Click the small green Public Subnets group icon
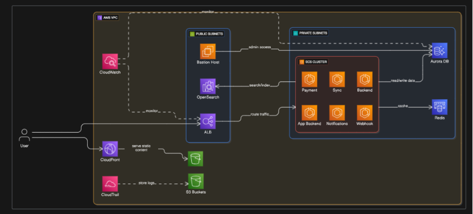Image resolution: width=473 pixels, height=214 pixels. [192, 34]
